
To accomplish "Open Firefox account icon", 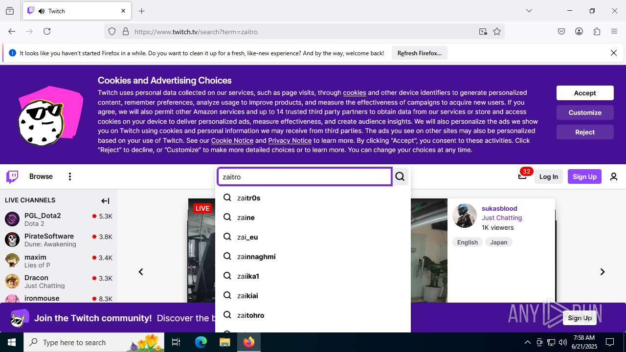I will tap(579, 31).
